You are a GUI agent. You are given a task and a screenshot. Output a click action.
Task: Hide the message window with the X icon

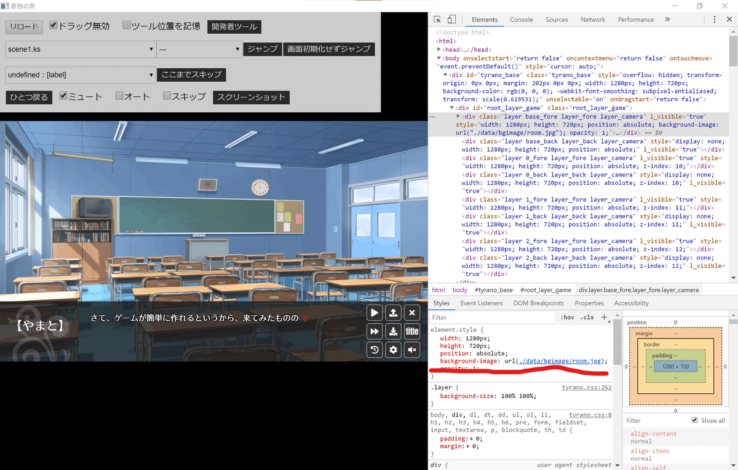pyautogui.click(x=413, y=313)
